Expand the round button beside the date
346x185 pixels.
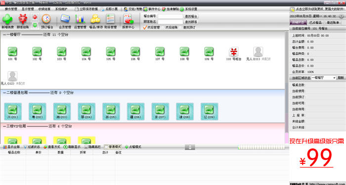pyautogui.click(x=341, y=16)
